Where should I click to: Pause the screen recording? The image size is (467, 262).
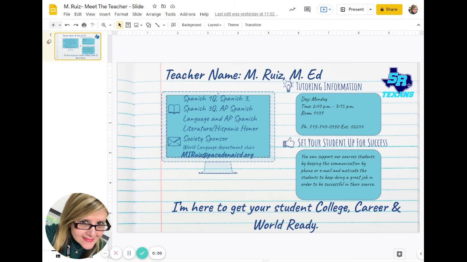tap(129, 253)
